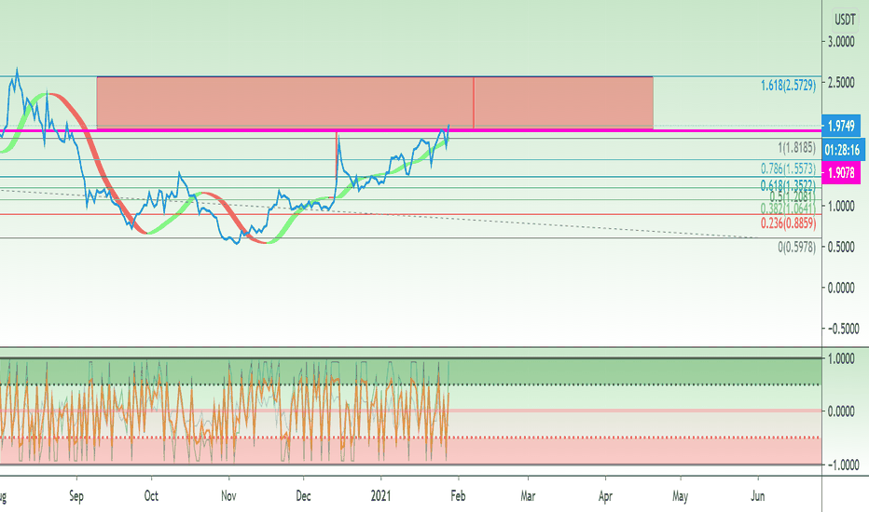
Task: Click the 3.0000 price axis value
Action: [x=841, y=42]
